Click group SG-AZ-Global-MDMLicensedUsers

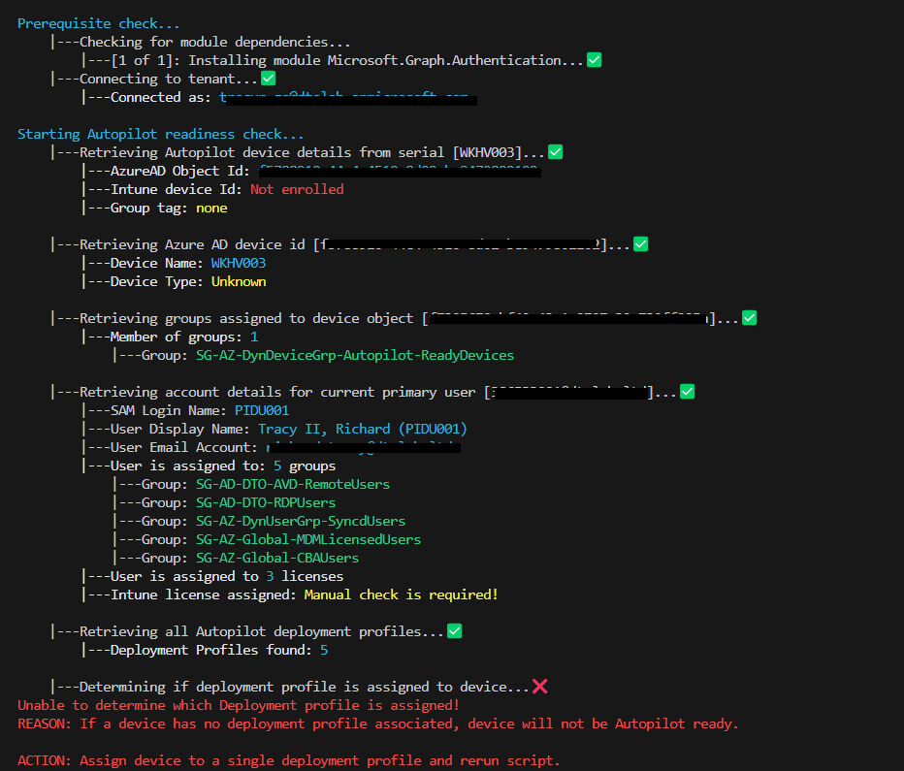click(308, 540)
